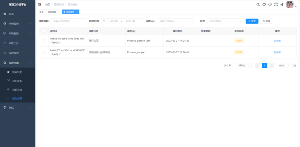Tick the select-all checkbox in table header
Image resolution: width=300 pixels, height=147 pixels.
[44, 31]
